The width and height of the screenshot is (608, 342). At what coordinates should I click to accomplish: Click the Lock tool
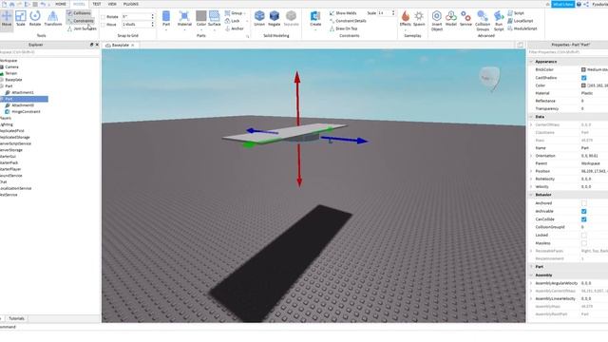pyautogui.click(x=232, y=21)
